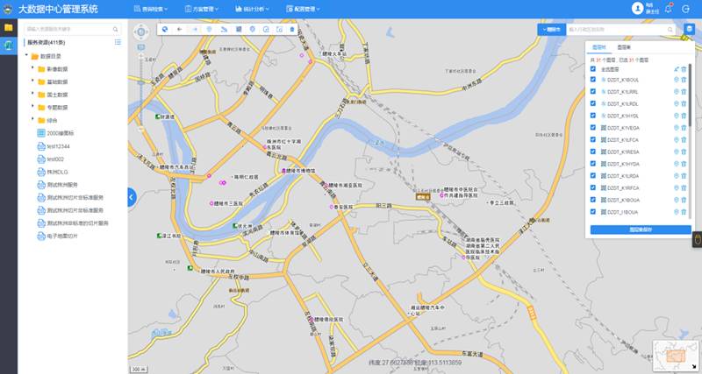Open the layer manager database icon
The width and height of the screenshot is (702, 374).
[x=690, y=29]
